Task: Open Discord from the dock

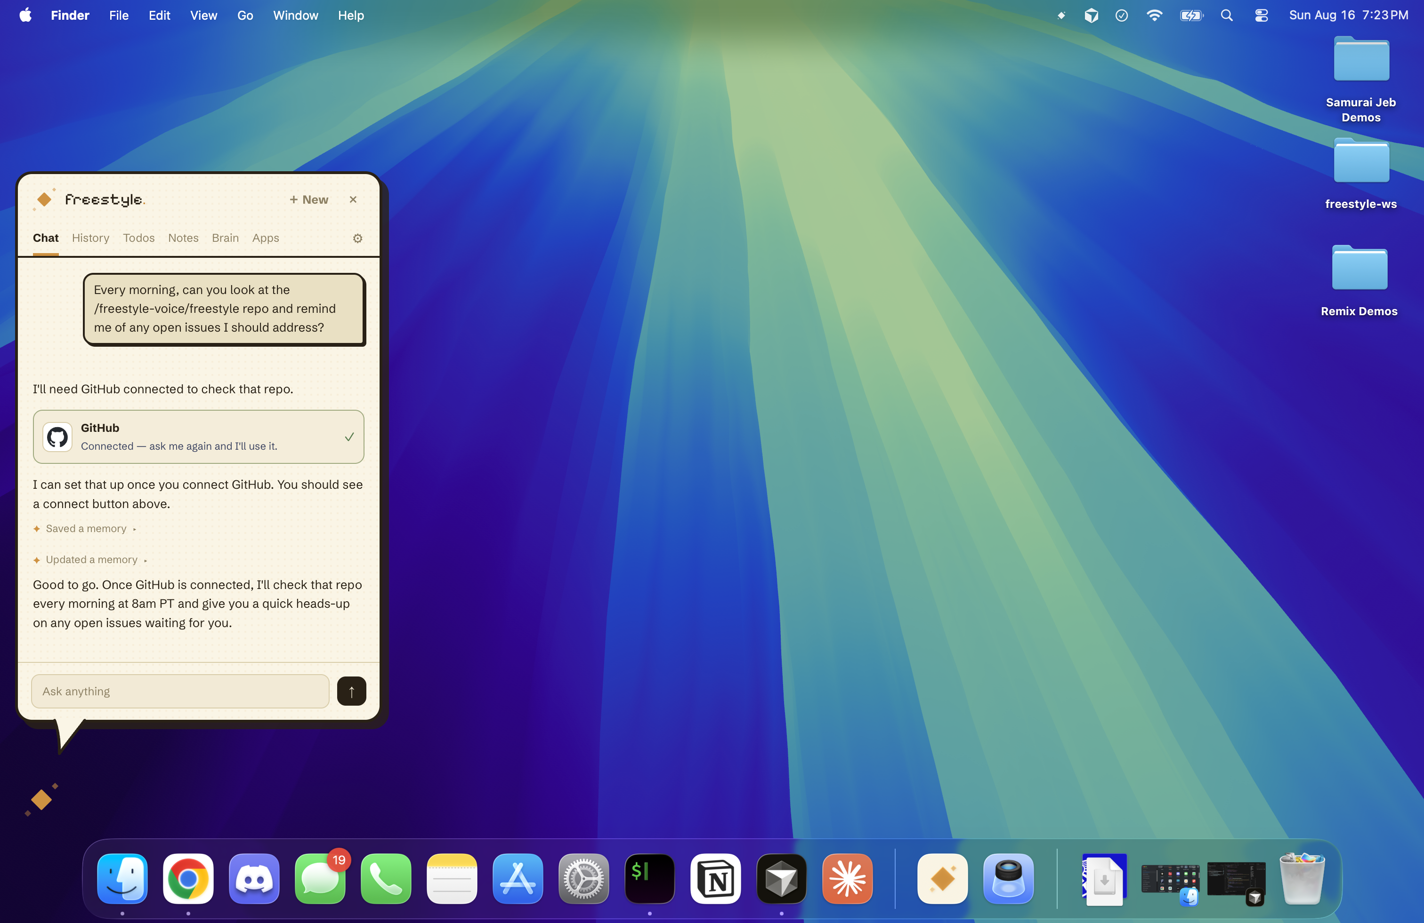Action: coord(254,879)
